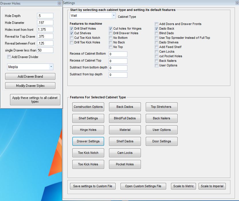
Task: Uncheck Cut Shelves option
Action: (71, 33)
